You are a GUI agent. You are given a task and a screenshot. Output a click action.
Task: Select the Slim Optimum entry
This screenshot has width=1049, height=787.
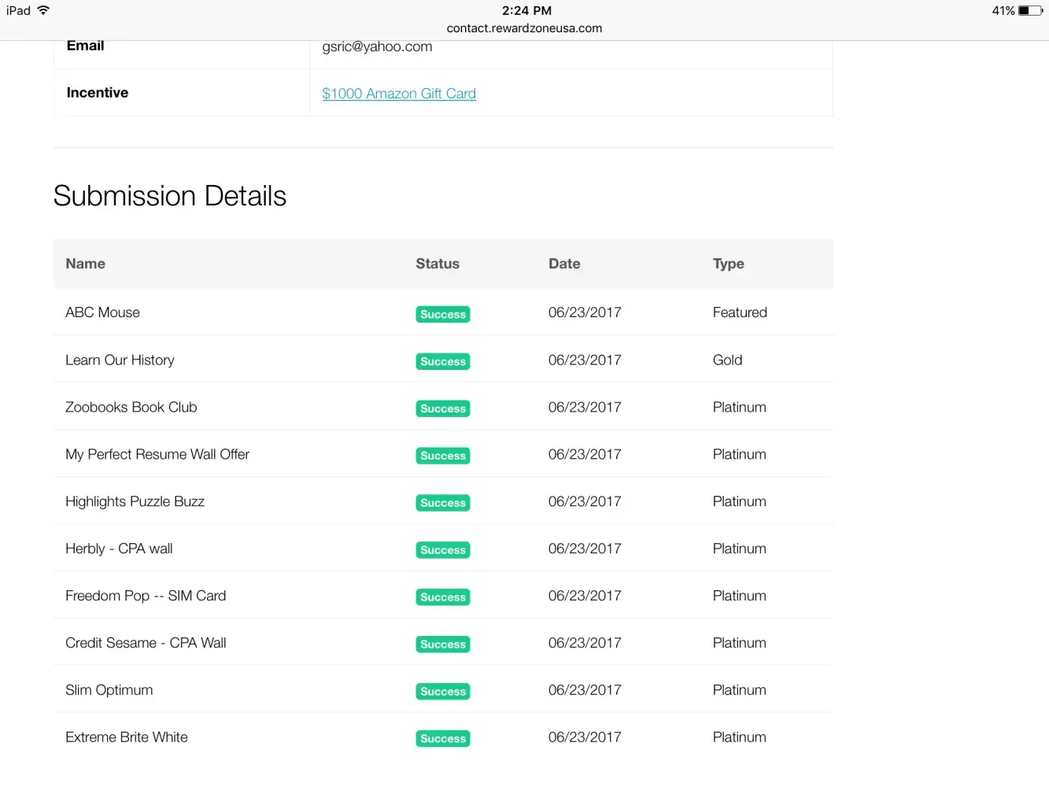(x=109, y=690)
